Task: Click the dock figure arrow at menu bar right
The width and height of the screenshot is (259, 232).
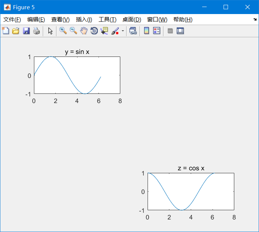Action: pyautogui.click(x=255, y=19)
